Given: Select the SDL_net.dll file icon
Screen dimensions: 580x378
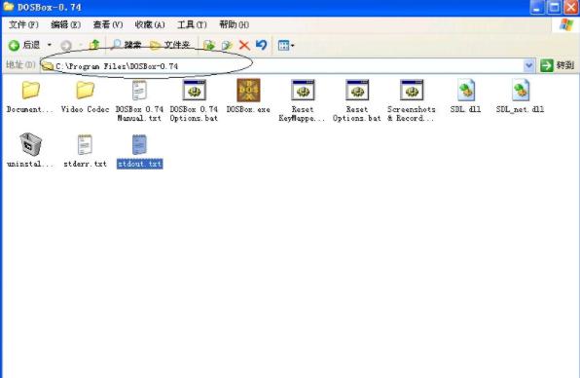Looking at the screenshot, I should pyautogui.click(x=520, y=90).
